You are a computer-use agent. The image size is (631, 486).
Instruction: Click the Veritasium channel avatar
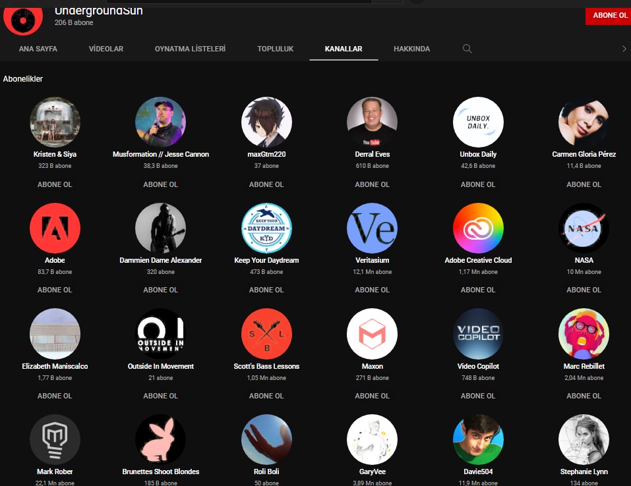(373, 228)
